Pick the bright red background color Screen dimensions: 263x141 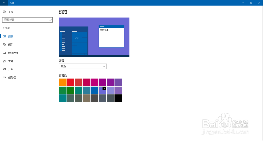click(70, 82)
